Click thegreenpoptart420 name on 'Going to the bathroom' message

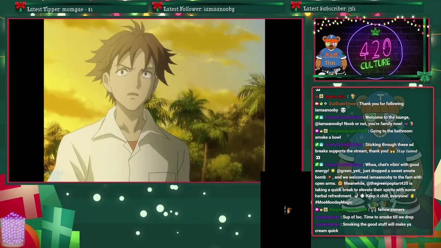(x=348, y=131)
